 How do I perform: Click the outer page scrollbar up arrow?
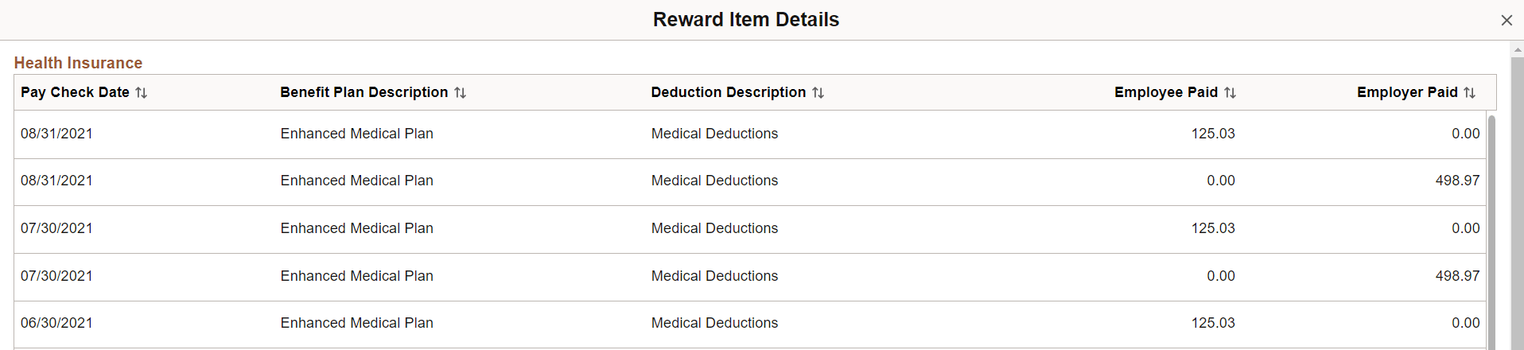(x=1517, y=49)
